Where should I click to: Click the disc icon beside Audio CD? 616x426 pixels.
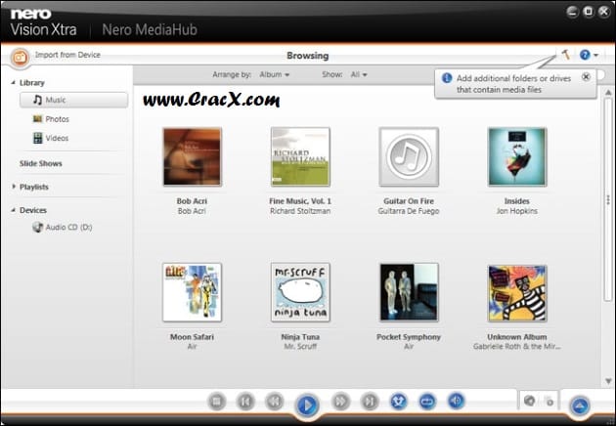pos(38,227)
